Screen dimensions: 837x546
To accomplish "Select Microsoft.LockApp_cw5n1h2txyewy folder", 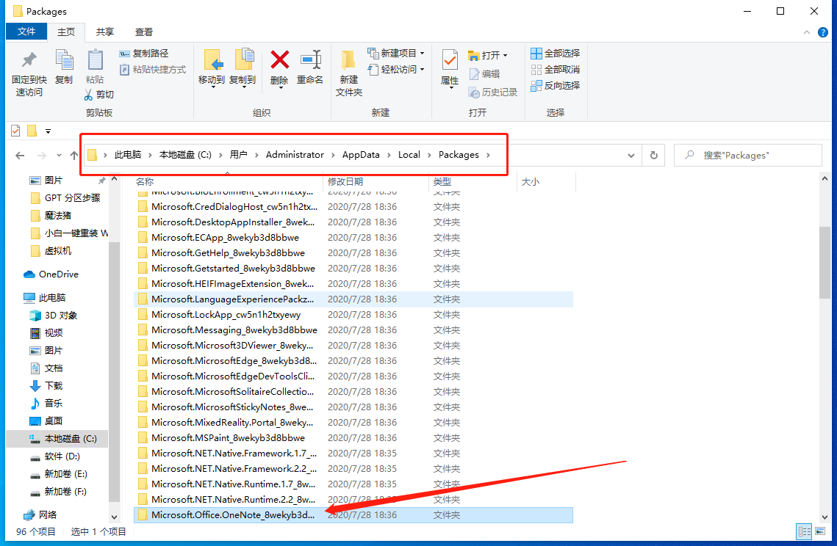I will (353, 315).
